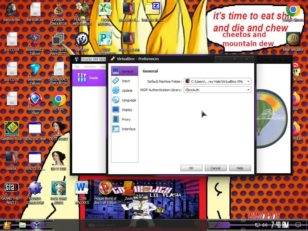Open the Display preferences page
The width and height of the screenshot is (308, 231).
(x=125, y=109)
